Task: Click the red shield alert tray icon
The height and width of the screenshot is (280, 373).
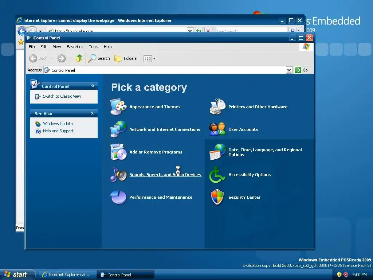Action: 346,275
